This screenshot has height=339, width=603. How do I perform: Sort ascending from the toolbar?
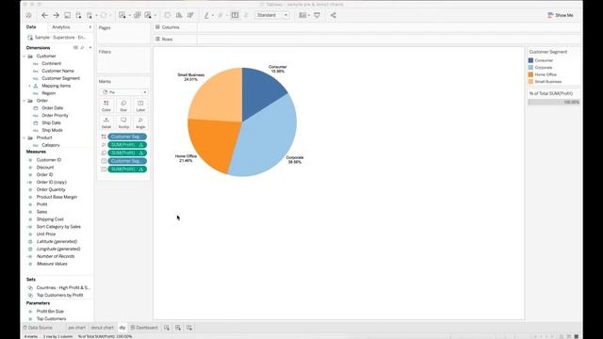pyautogui.click(x=179, y=15)
